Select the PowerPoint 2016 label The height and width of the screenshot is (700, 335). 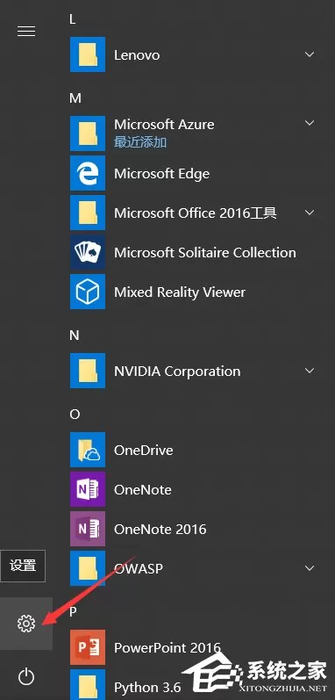167,647
